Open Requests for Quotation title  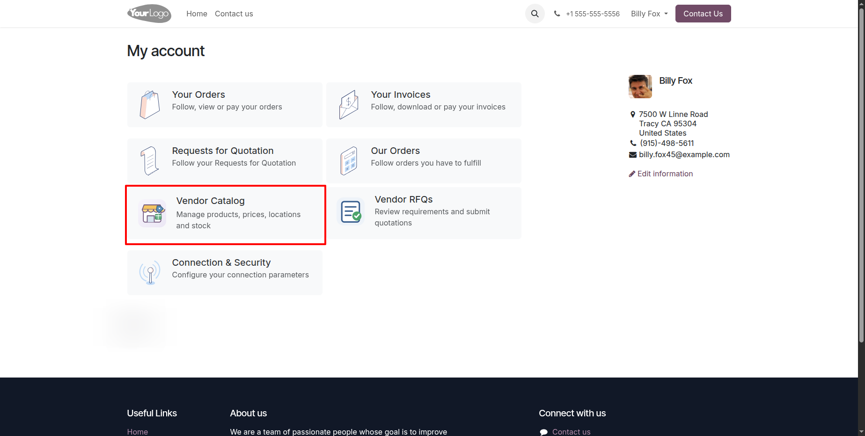tap(223, 151)
